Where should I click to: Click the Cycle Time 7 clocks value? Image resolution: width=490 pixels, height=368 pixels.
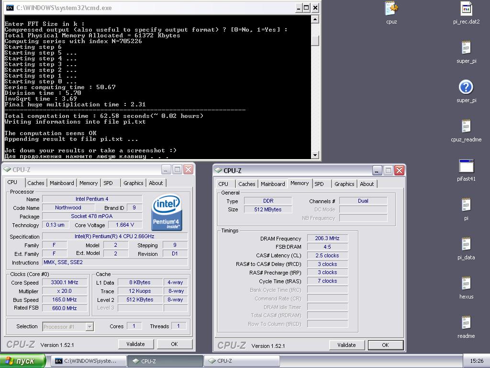(x=327, y=281)
